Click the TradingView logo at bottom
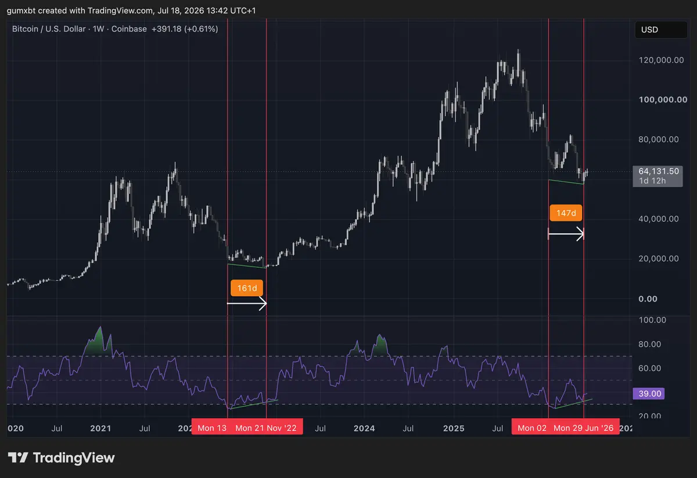 [61, 458]
